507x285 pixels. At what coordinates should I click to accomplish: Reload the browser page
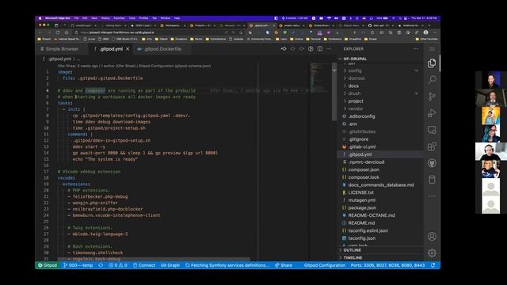click(x=58, y=32)
